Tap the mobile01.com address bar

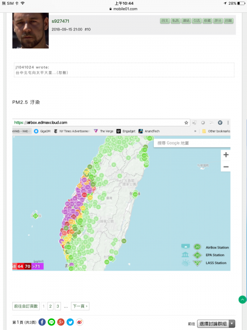(123, 9)
